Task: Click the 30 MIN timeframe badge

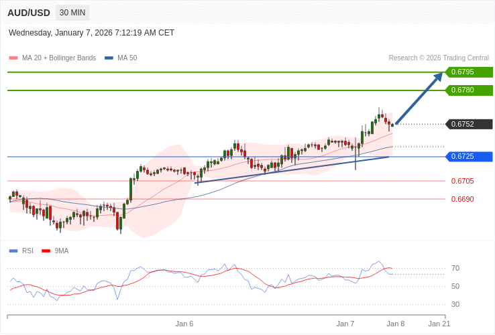Action: [x=72, y=13]
